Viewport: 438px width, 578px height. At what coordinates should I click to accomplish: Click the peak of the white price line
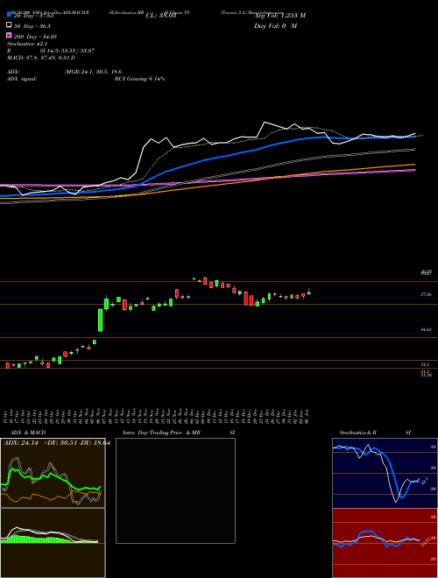[x=265, y=123]
